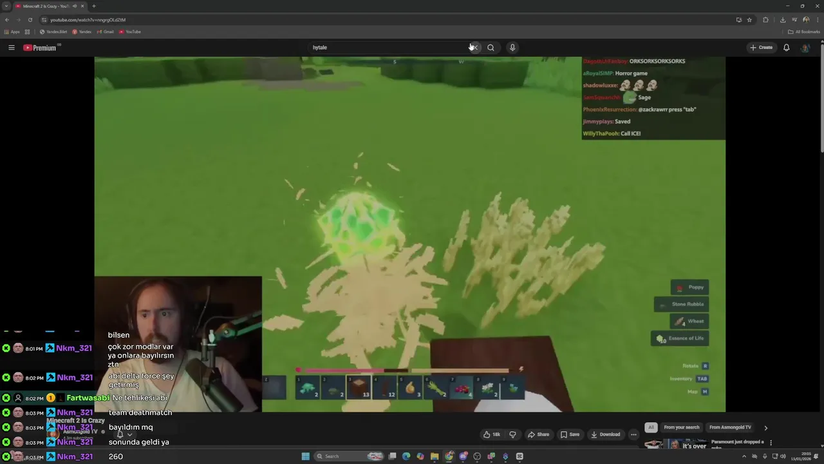Open the YouTube bookmark
This screenshot has width=824, height=464.
[x=130, y=32]
